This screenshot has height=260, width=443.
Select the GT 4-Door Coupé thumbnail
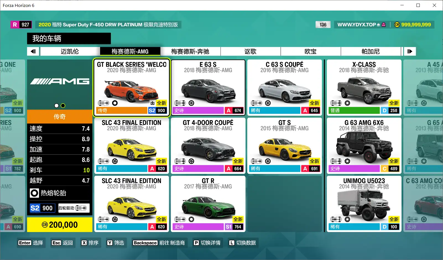pyautogui.click(x=208, y=148)
